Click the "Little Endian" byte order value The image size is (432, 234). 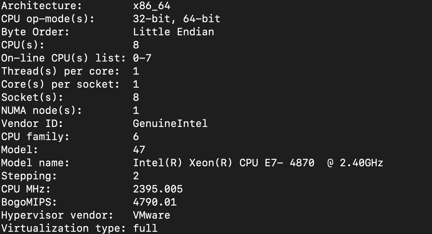173,32
